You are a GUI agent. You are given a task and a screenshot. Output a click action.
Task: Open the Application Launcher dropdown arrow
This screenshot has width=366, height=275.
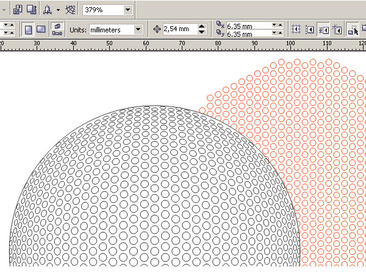(58, 10)
